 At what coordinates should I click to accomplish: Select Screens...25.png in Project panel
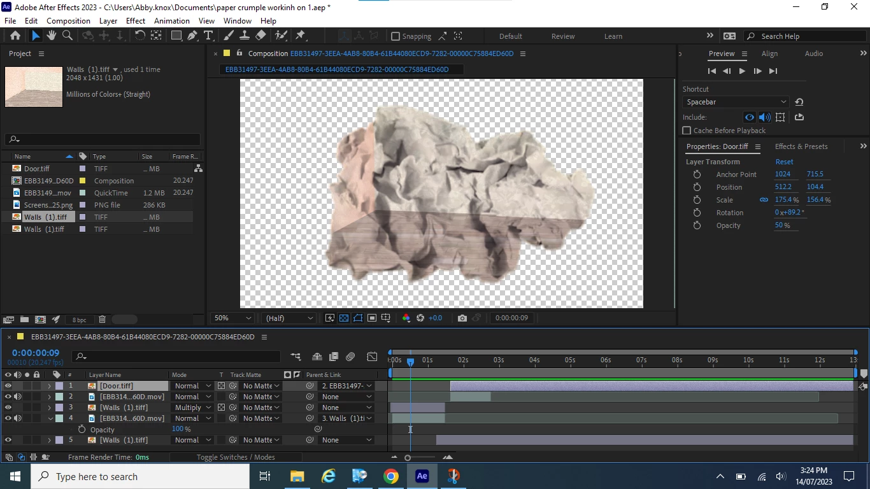click(x=48, y=205)
